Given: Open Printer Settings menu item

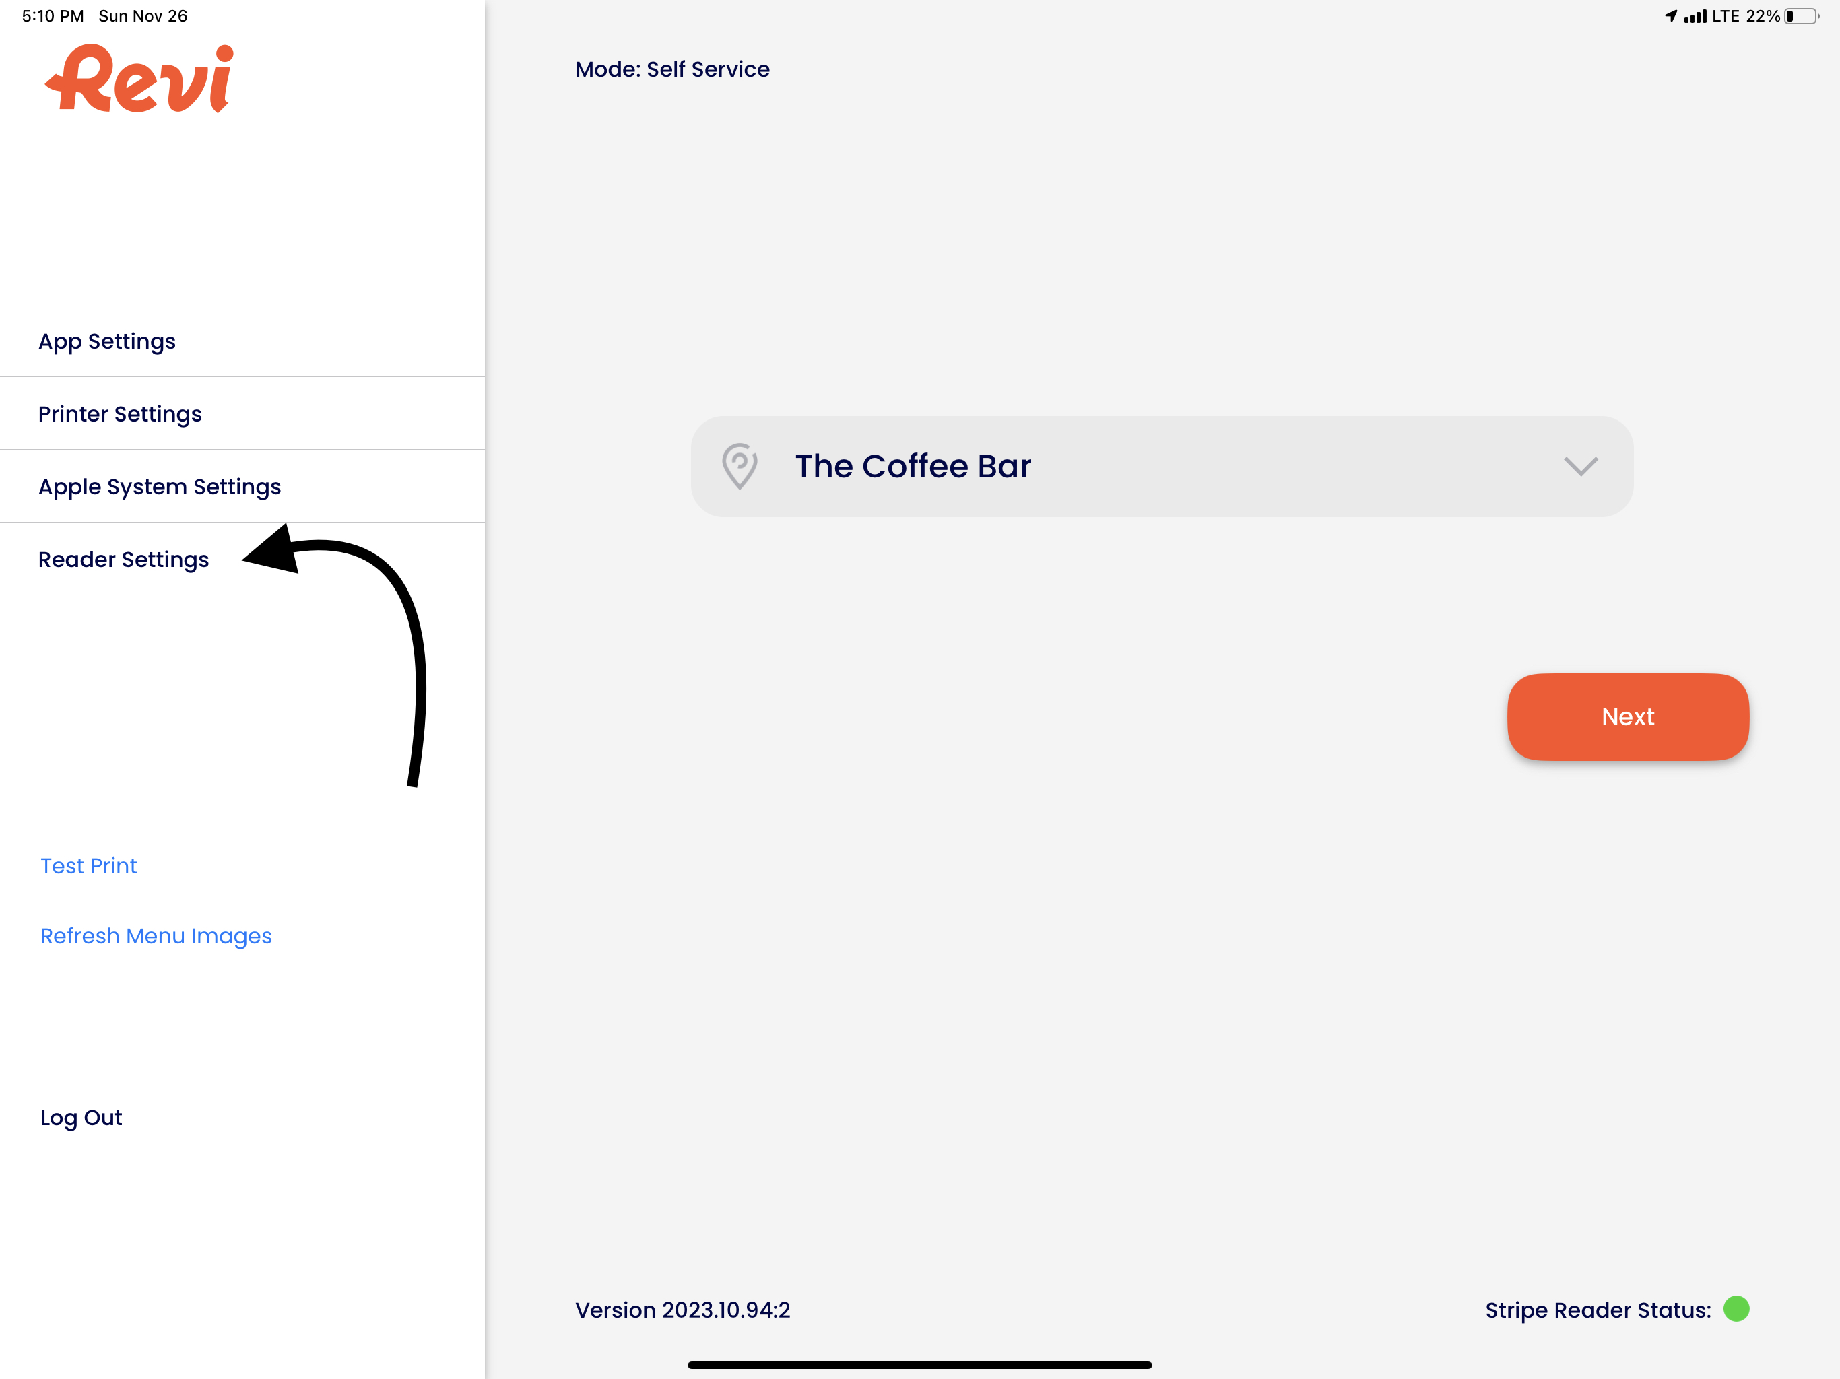Looking at the screenshot, I should pyautogui.click(x=120, y=413).
